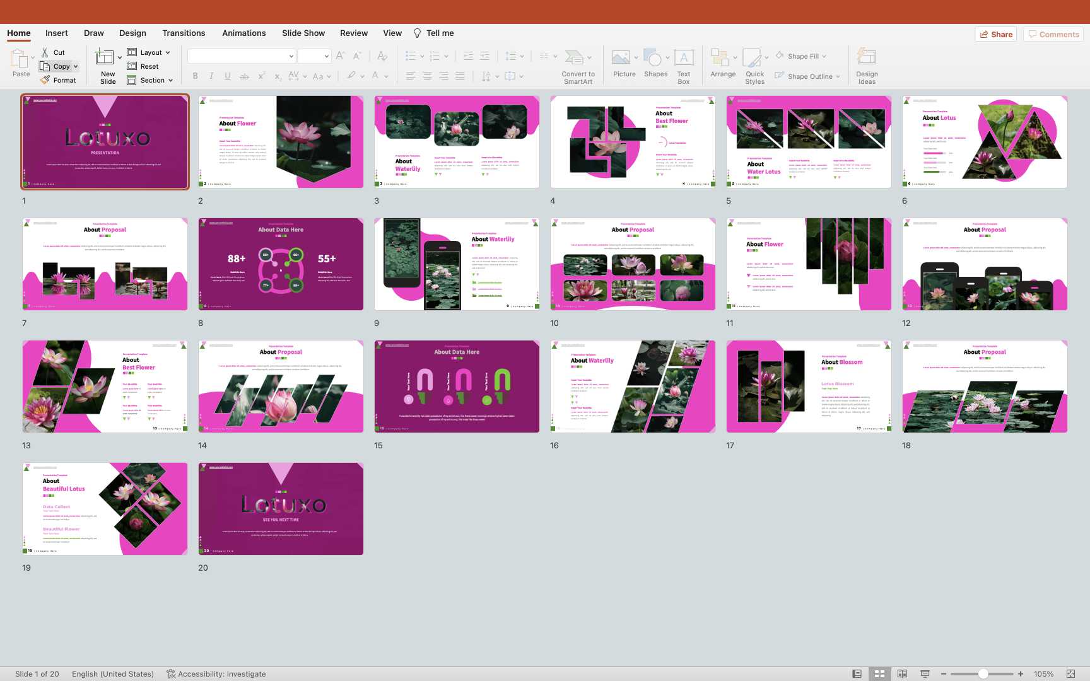1090x681 pixels.
Task: Open the Comments pane button
Action: (x=1053, y=34)
